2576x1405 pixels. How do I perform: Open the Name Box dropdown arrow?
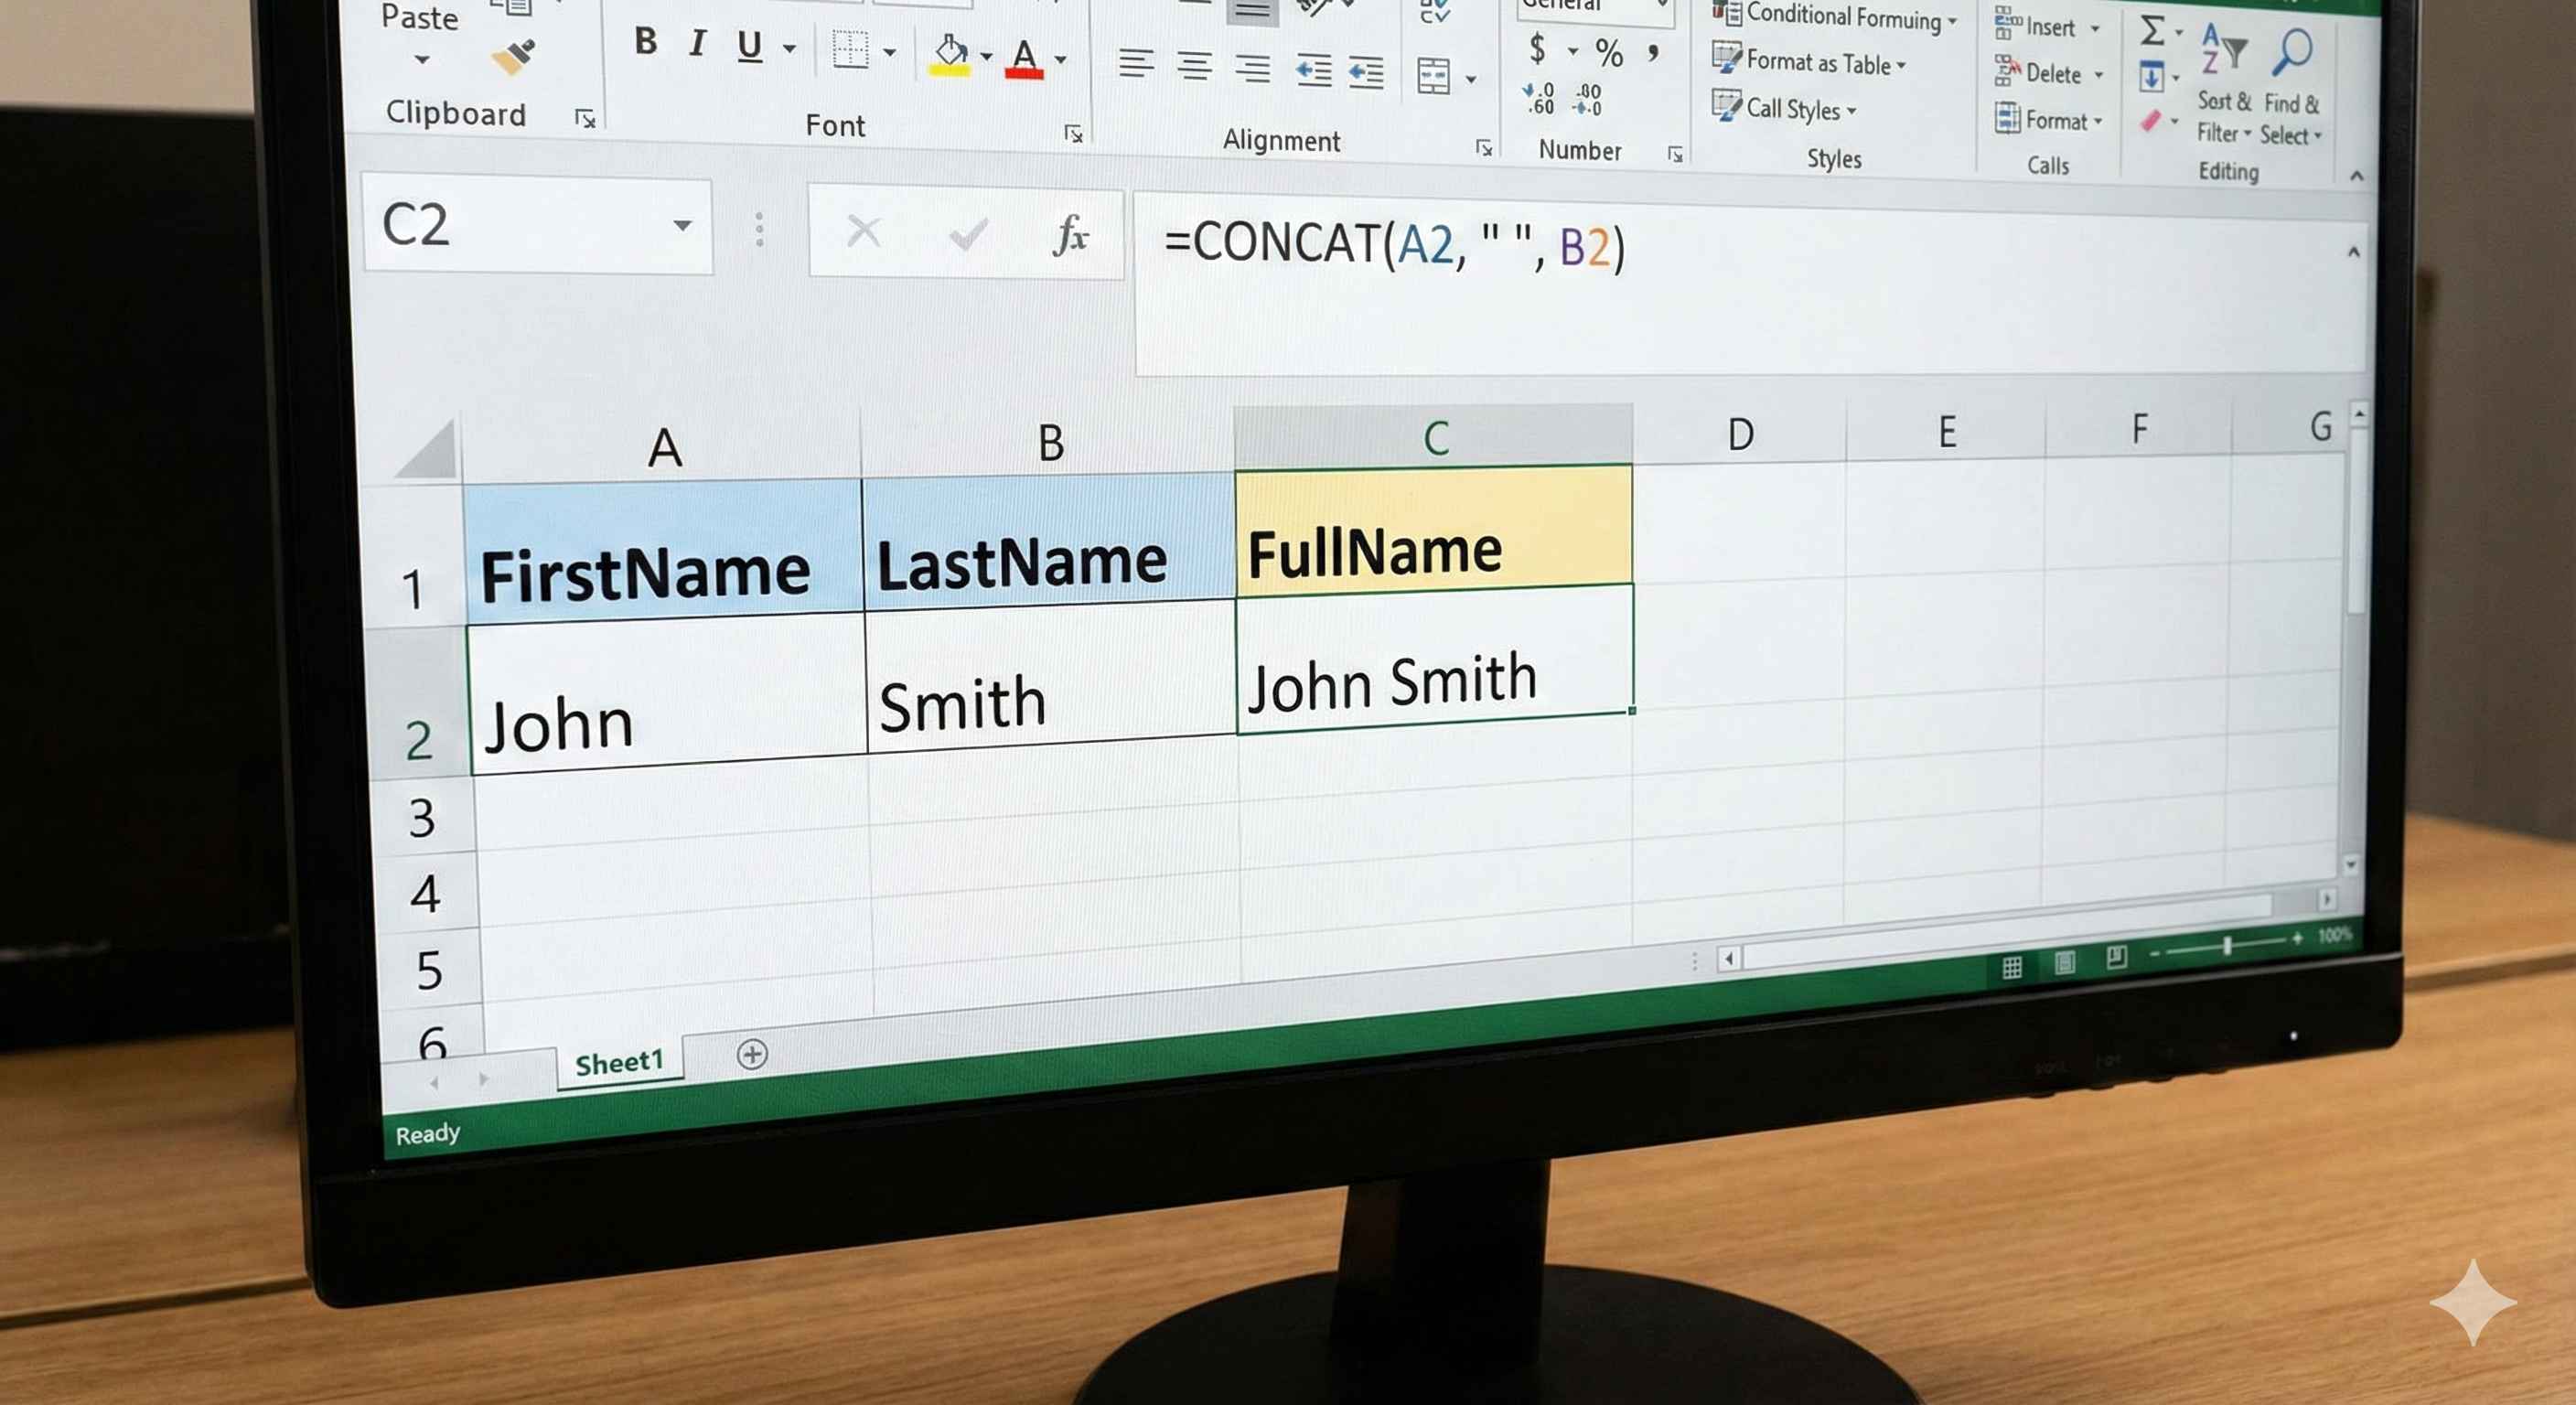pos(682,225)
